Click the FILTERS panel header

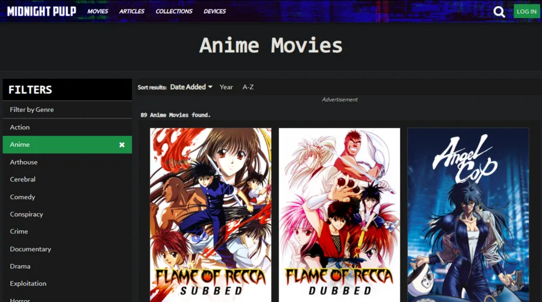coord(67,90)
